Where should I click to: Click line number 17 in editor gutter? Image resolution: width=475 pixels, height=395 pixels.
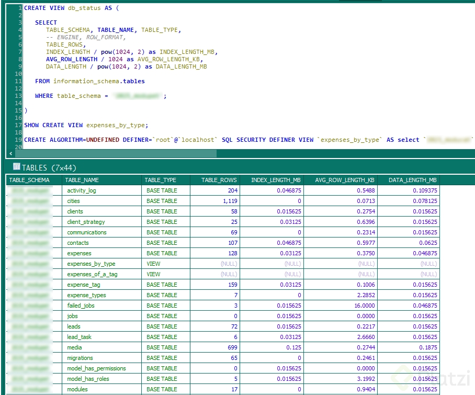18,125
